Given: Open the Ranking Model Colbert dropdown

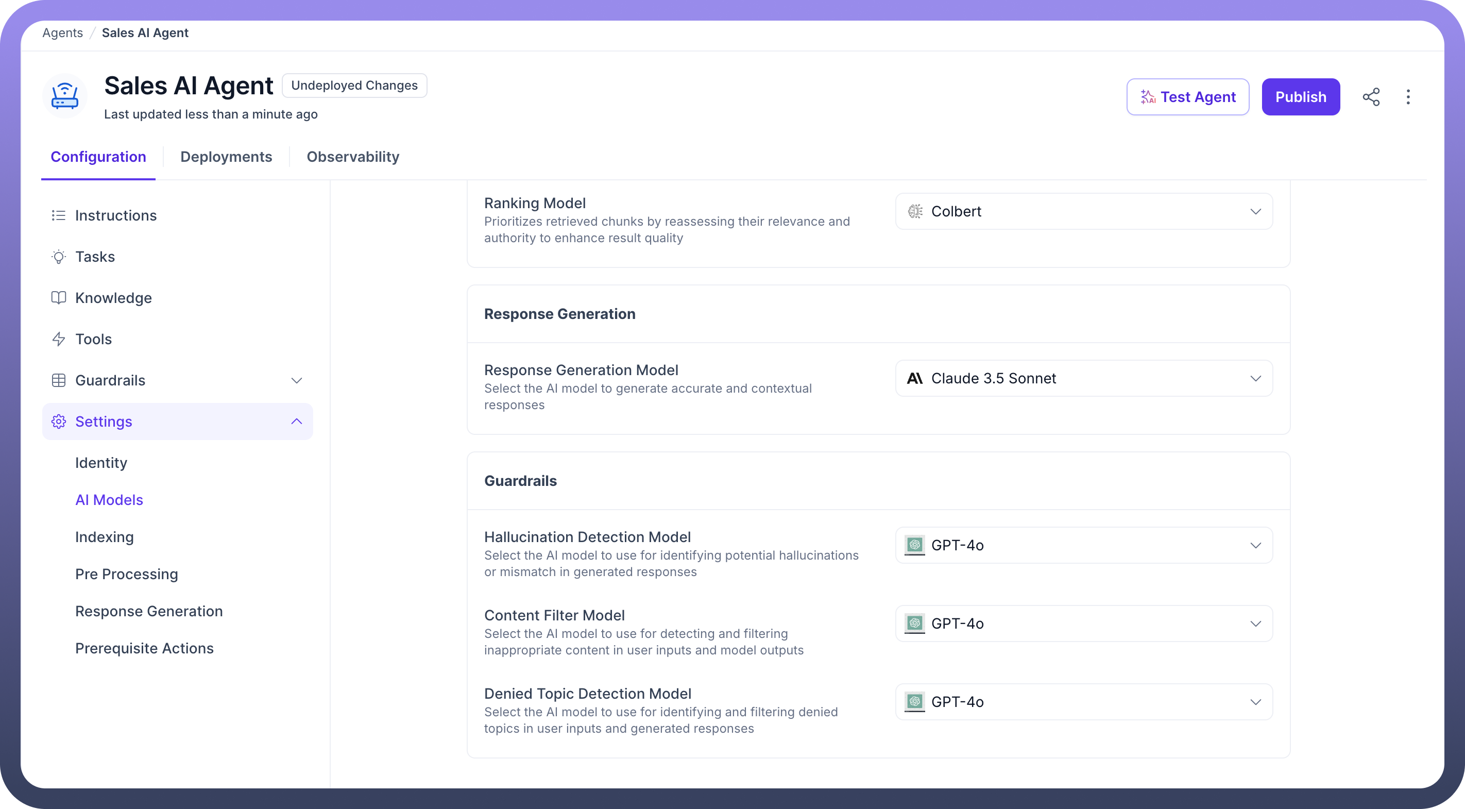Looking at the screenshot, I should coord(1083,212).
